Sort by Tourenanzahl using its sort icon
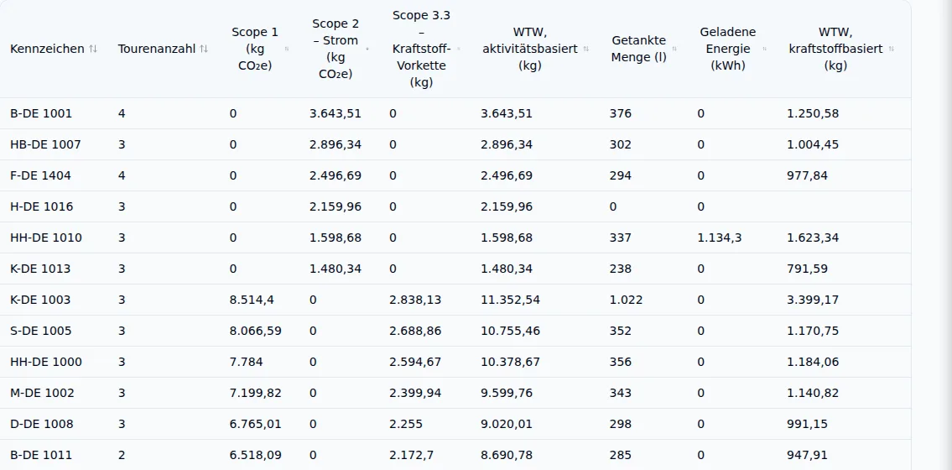This screenshot has width=952, height=470. click(204, 50)
